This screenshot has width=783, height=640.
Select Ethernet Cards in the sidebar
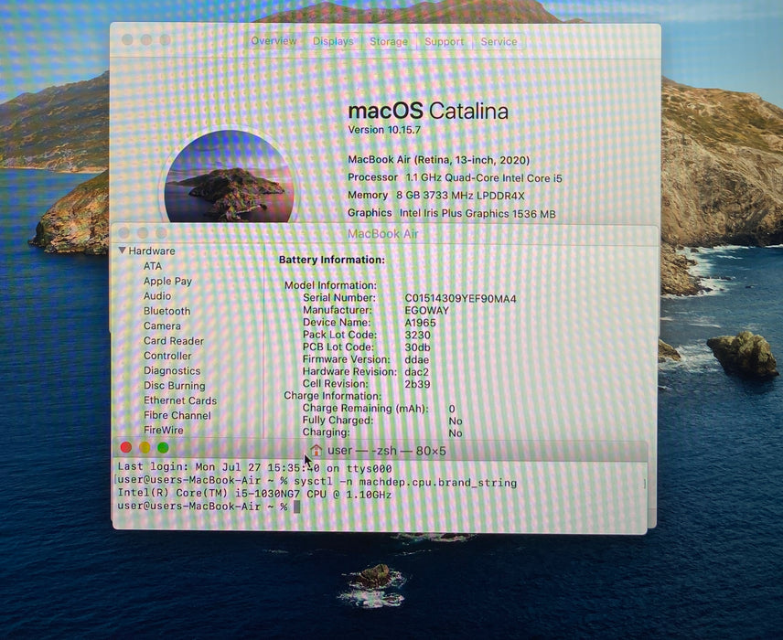point(180,400)
